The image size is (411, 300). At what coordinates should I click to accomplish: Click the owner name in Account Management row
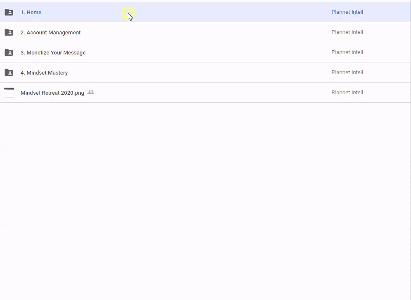[347, 32]
